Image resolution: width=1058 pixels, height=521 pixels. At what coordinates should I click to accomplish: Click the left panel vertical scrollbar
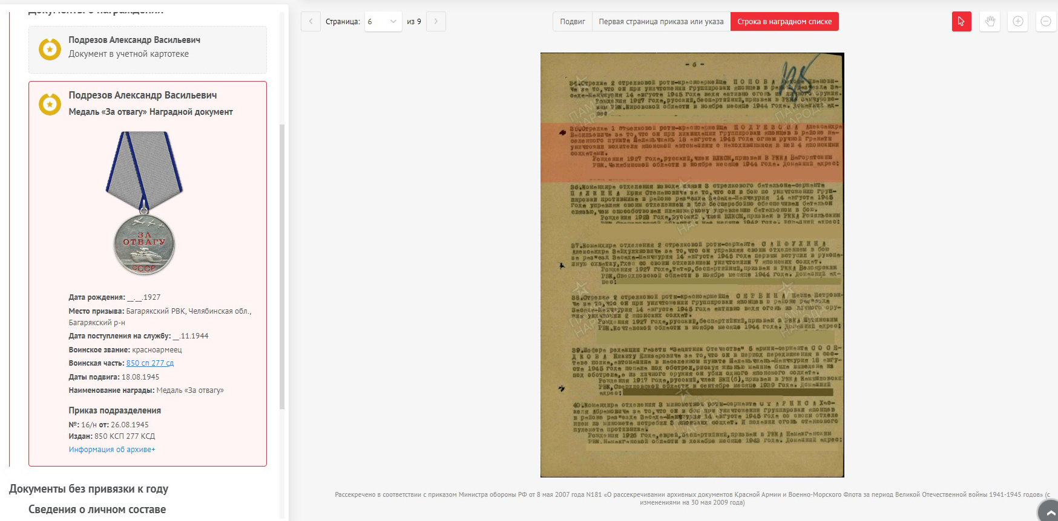coord(282,266)
